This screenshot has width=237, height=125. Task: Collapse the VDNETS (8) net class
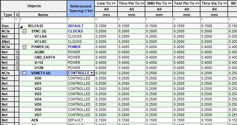pos(24,73)
